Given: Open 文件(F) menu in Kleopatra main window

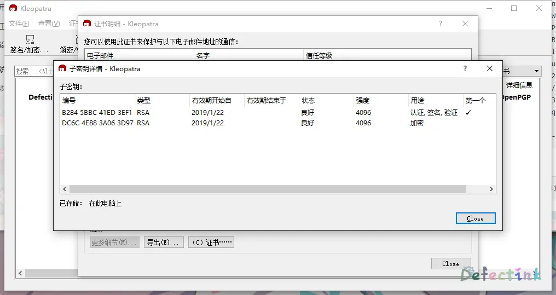Looking at the screenshot, I should 19,24.
